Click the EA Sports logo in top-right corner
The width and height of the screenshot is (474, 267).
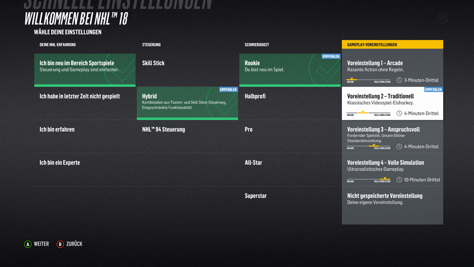(x=442, y=18)
